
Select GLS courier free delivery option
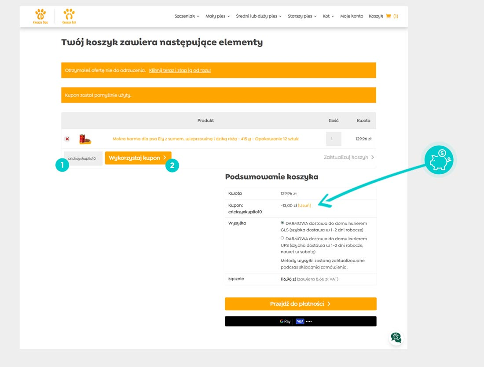[x=282, y=223]
